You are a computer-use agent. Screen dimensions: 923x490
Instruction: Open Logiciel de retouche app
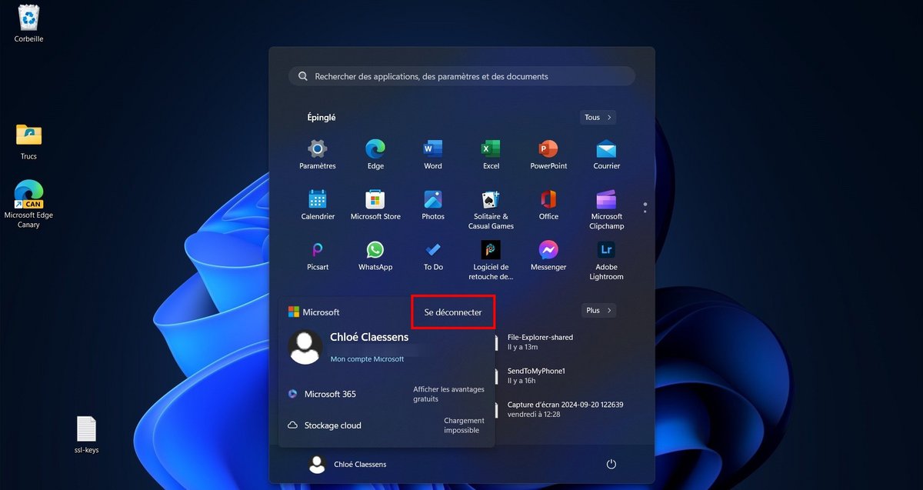491,261
